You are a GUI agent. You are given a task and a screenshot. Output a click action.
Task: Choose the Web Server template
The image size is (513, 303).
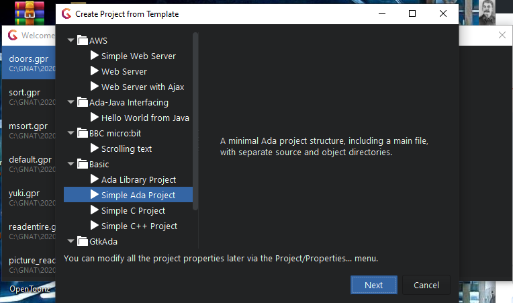point(124,71)
